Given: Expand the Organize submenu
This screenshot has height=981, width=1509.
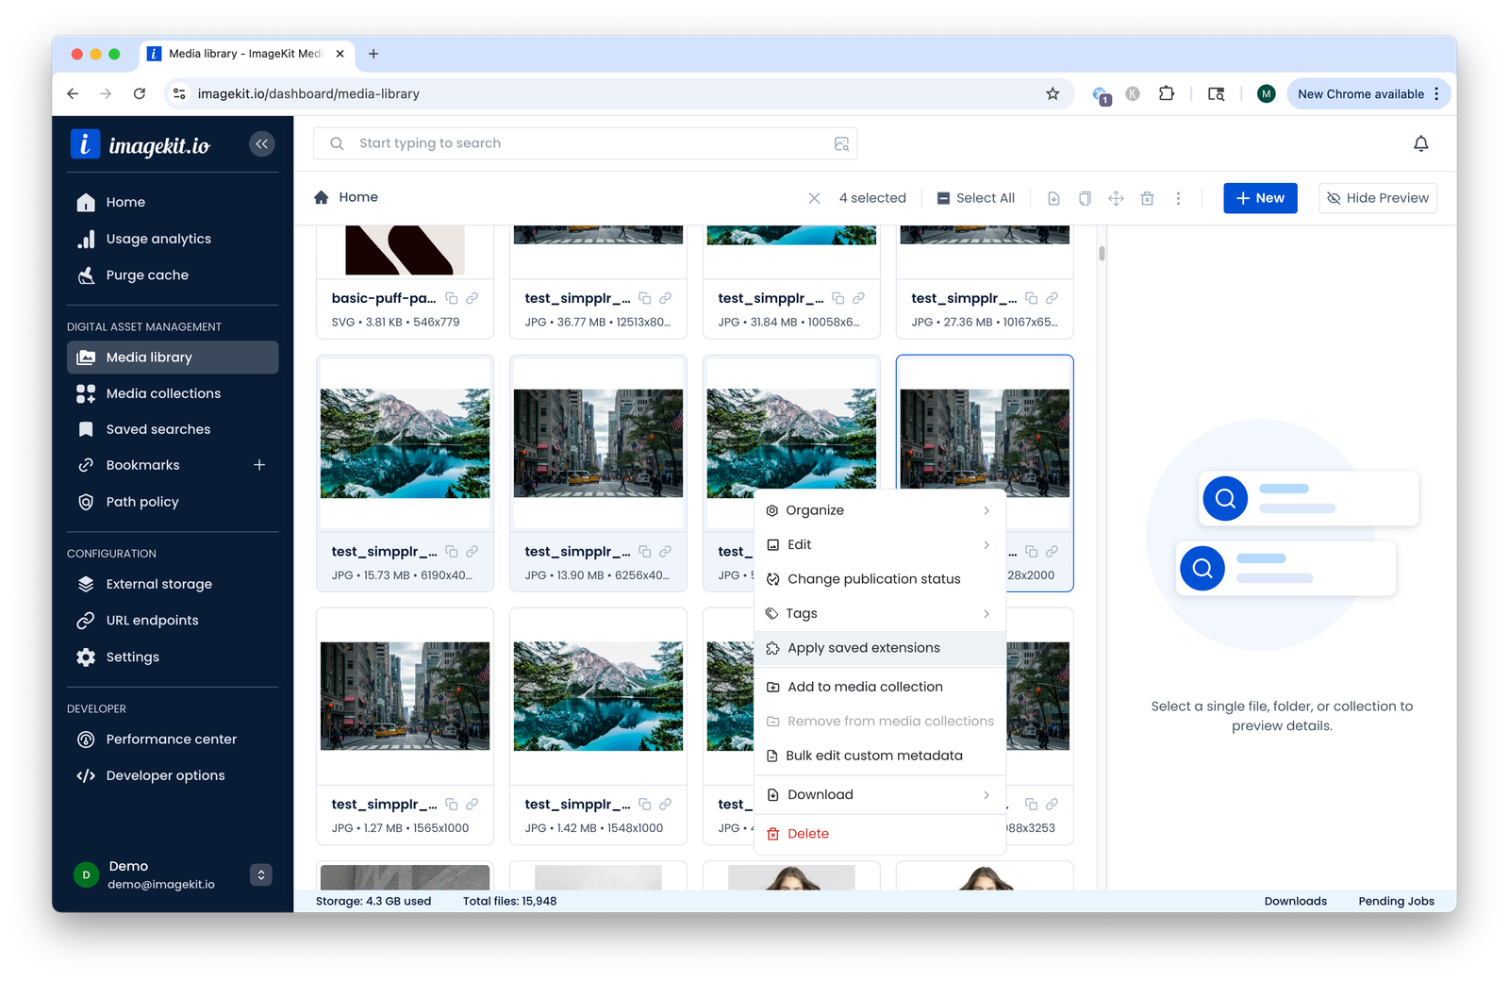Looking at the screenshot, I should pyautogui.click(x=880, y=510).
